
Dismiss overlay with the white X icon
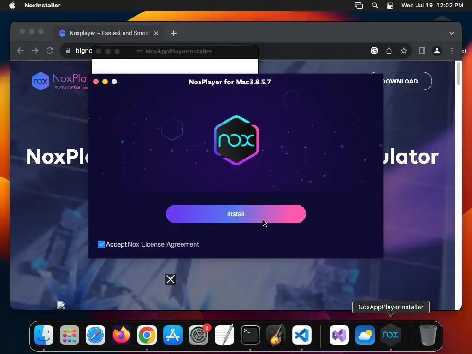(171, 279)
